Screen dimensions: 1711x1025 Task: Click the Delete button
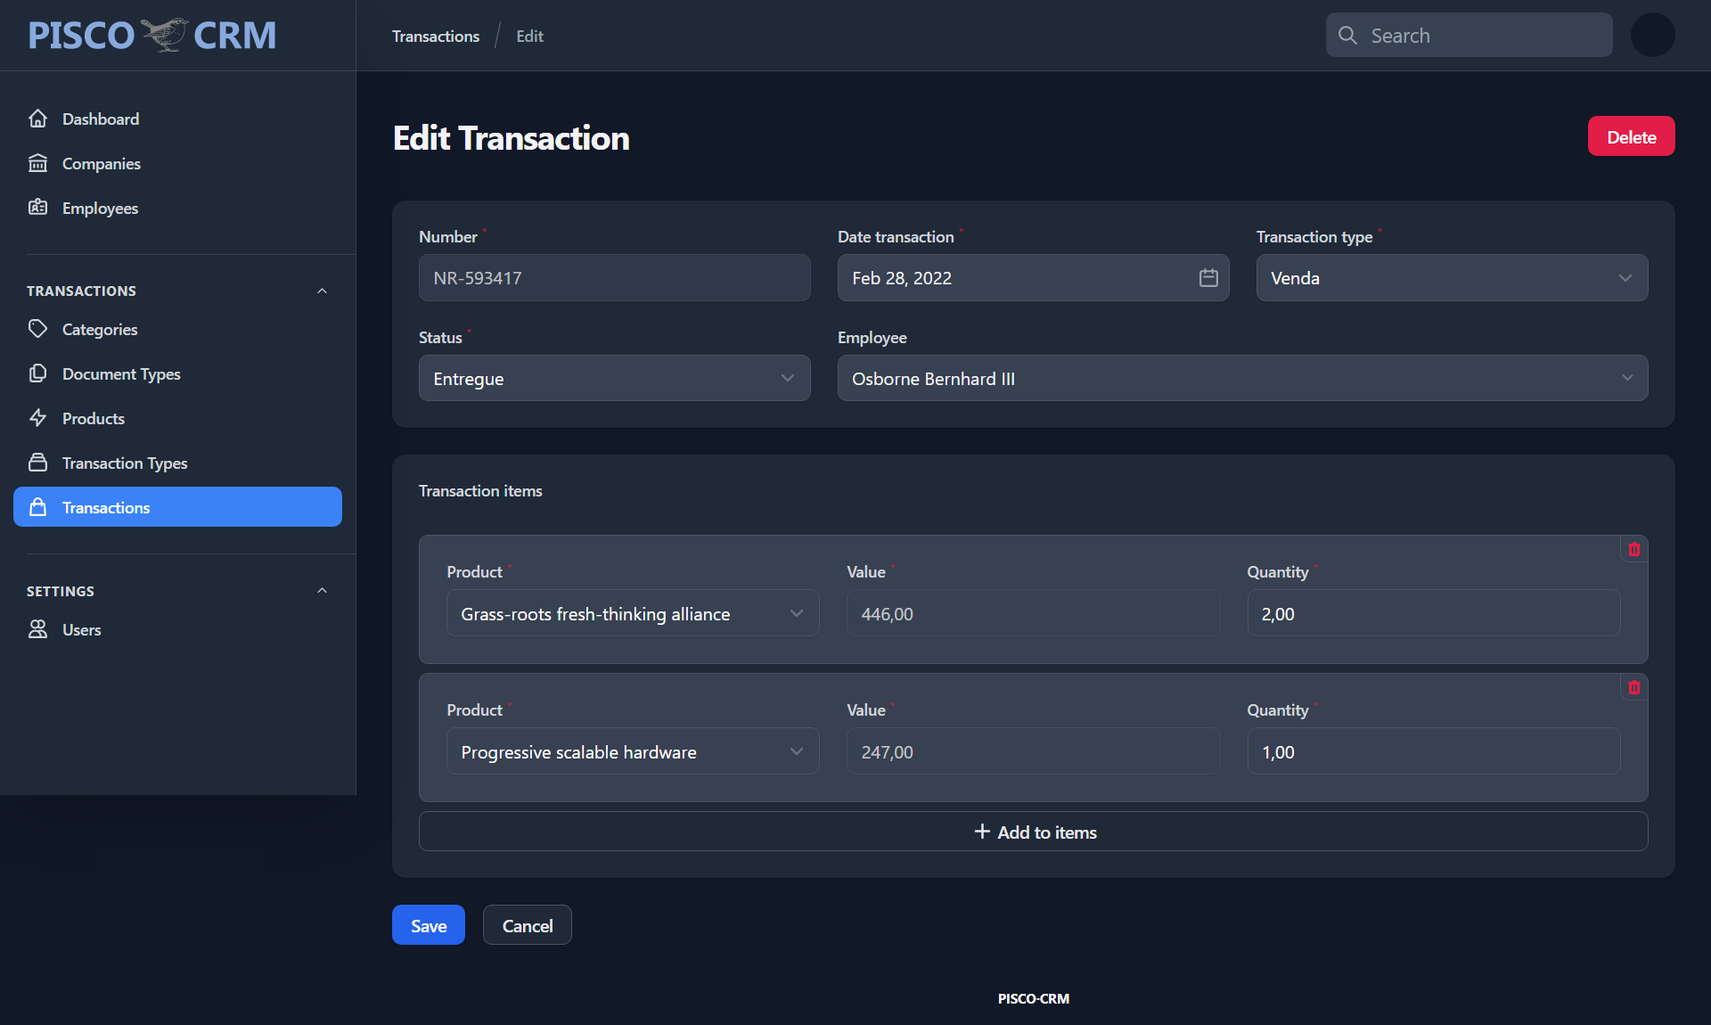click(1632, 135)
